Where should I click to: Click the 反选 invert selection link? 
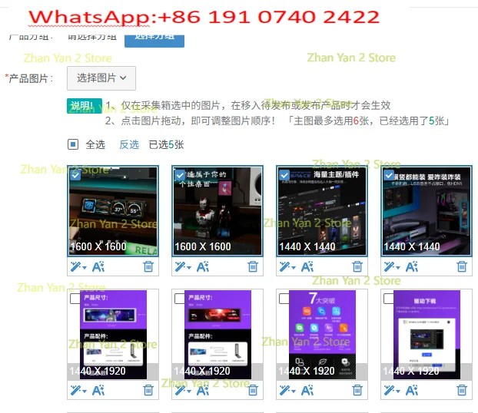[x=129, y=144]
